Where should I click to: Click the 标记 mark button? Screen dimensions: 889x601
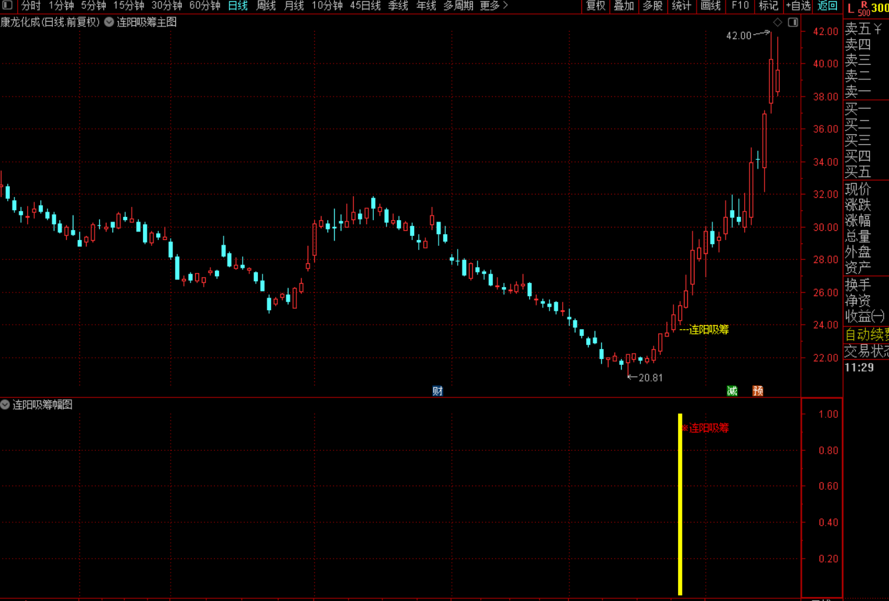(x=768, y=5)
